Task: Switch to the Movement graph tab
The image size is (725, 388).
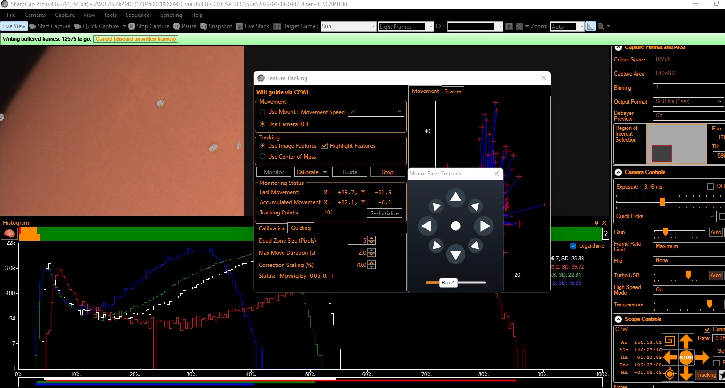Action: click(425, 91)
